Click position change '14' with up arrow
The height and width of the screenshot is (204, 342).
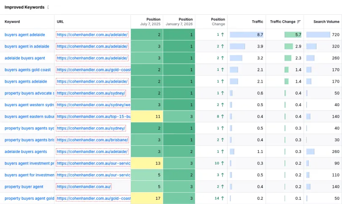point(220,199)
